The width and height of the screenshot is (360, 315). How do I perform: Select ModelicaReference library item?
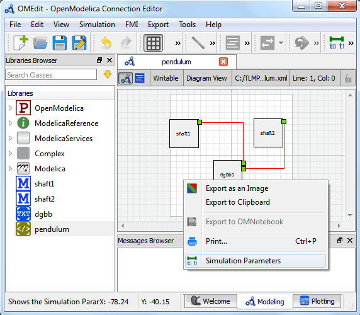click(x=66, y=123)
